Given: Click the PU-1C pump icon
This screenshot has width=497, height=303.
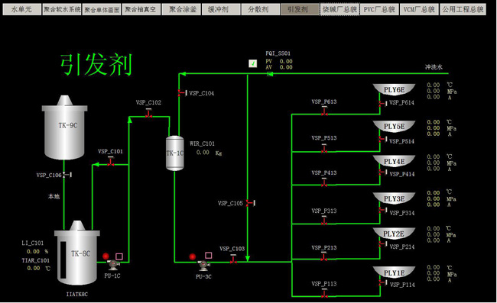Looking at the screenshot, I should click(x=112, y=264).
